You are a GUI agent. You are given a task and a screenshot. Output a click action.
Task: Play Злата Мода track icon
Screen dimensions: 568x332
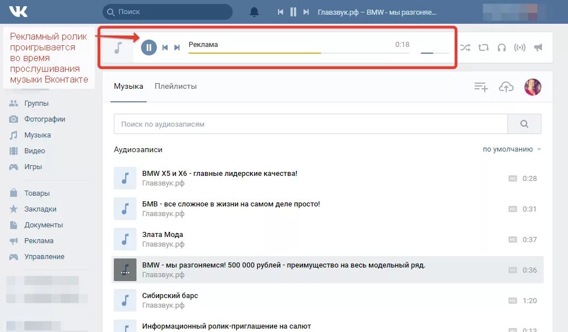[x=125, y=239]
